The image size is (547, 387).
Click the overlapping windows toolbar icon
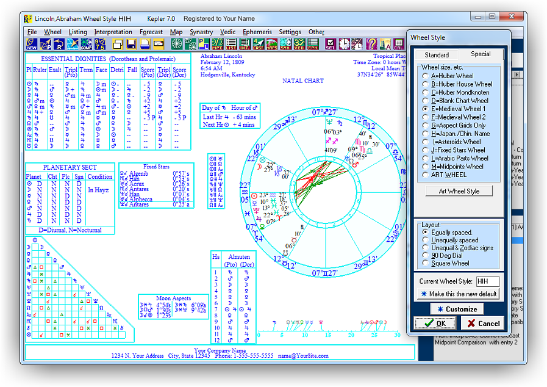[118, 44]
